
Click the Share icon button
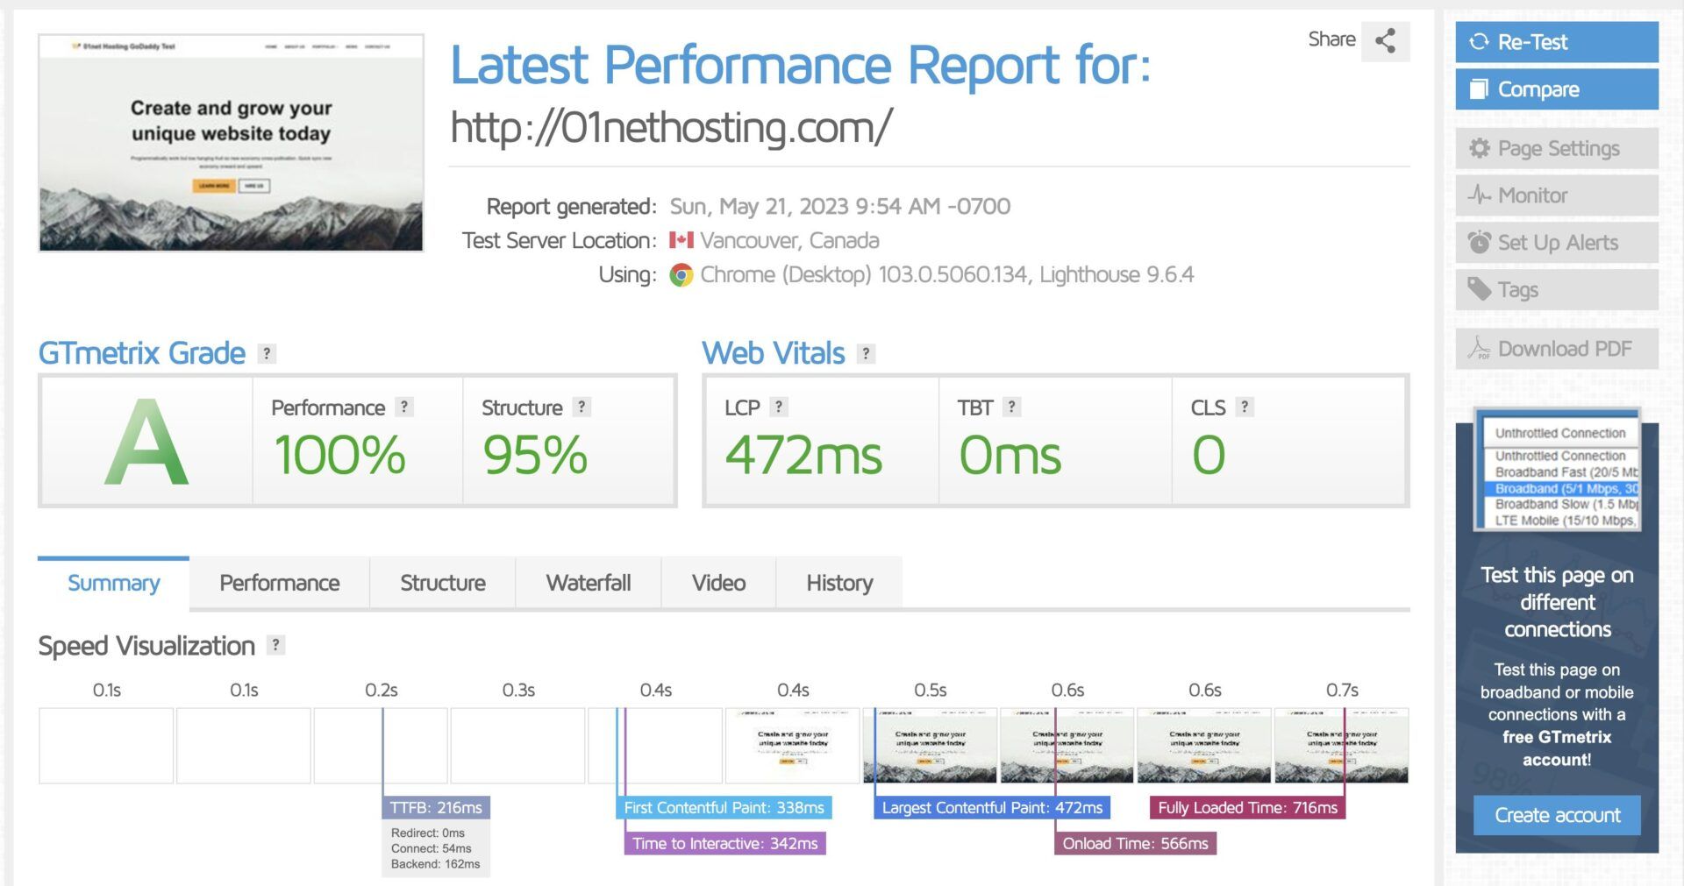pos(1385,41)
